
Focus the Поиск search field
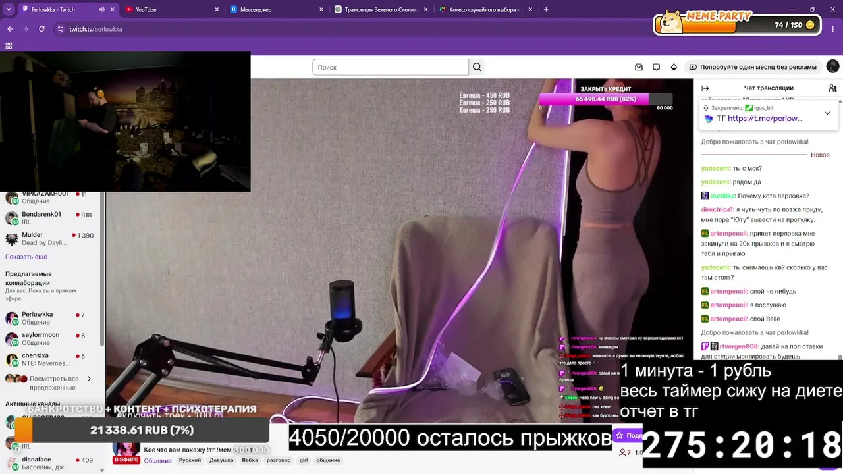pos(391,67)
